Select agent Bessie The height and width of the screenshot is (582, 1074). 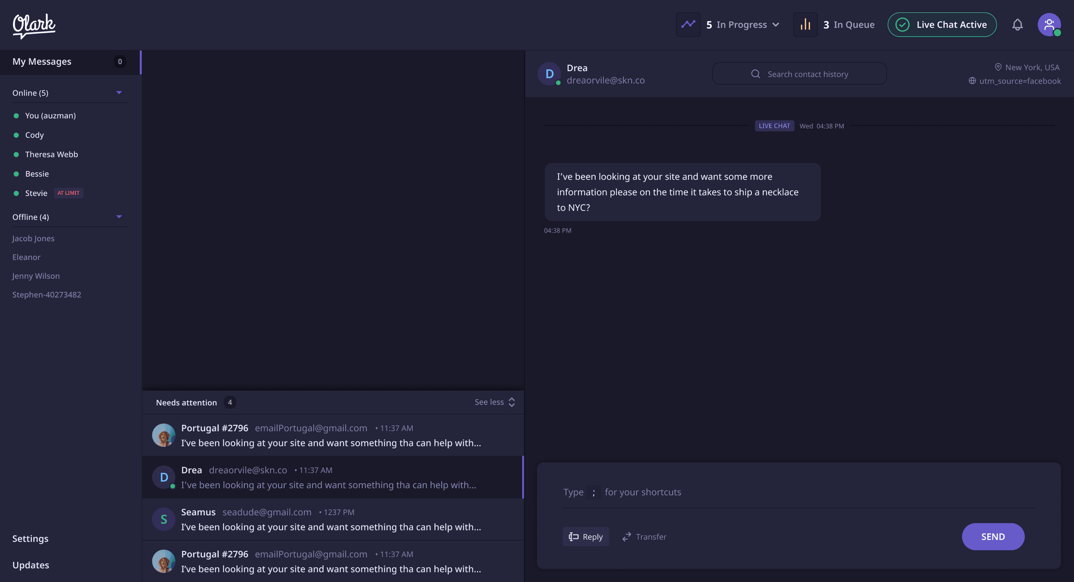37,174
